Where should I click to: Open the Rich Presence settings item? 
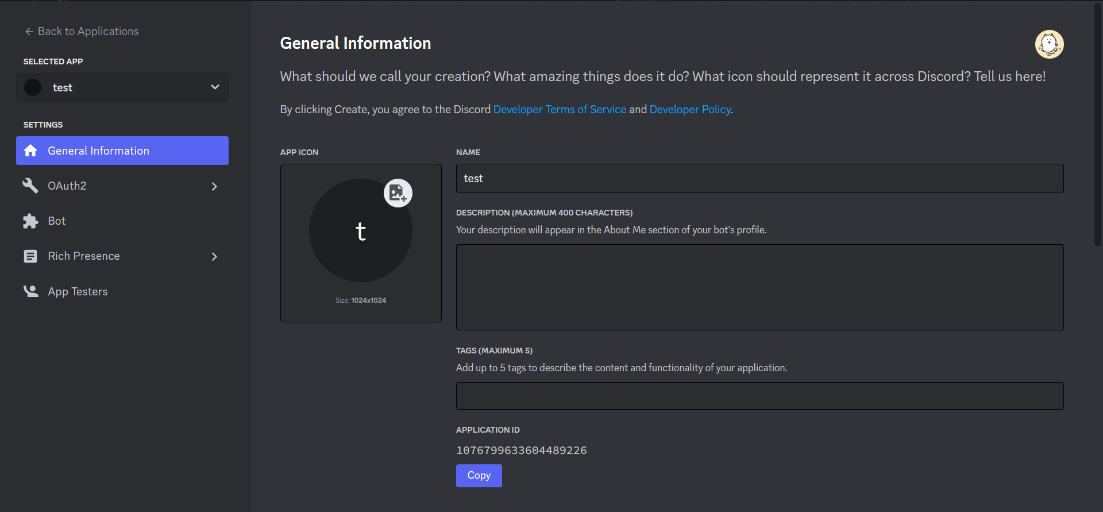coord(122,256)
